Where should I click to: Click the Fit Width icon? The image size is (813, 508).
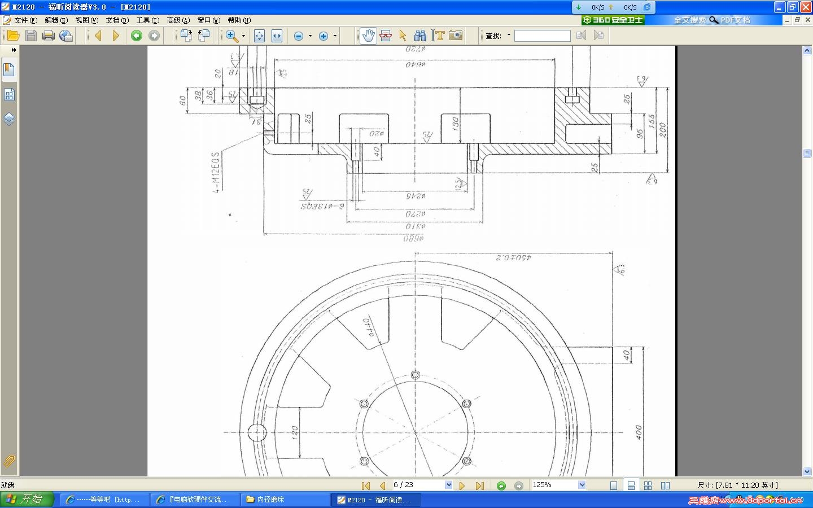click(x=277, y=36)
